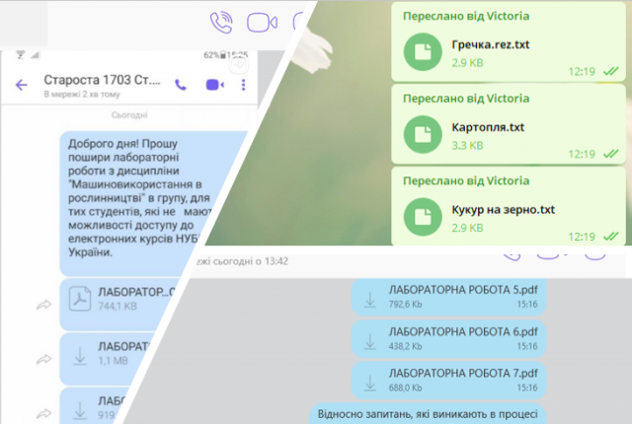Click ЛАБОРАТОРНА РОБОТА 6.pdf file name
This screenshot has width=632, height=424.
click(463, 332)
